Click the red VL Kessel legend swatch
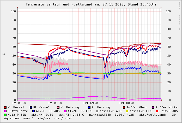Image resolution: width=182 pixels, height=123 pixels. tap(5, 107)
